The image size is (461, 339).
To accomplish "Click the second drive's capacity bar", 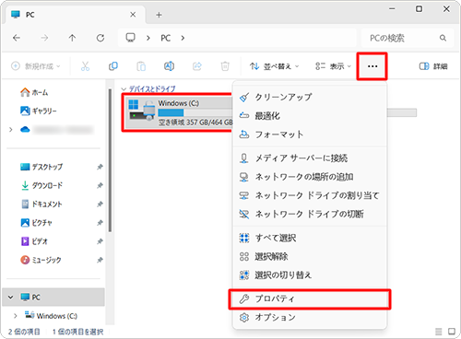I will point(402,112).
